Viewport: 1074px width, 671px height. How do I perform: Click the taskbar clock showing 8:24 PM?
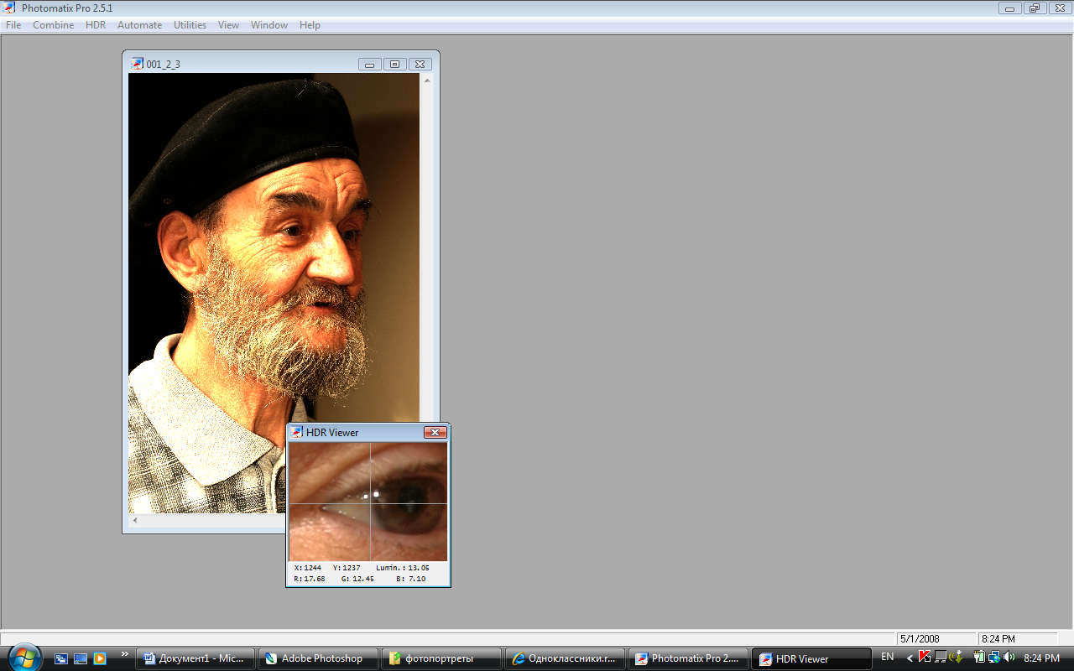tap(1042, 658)
